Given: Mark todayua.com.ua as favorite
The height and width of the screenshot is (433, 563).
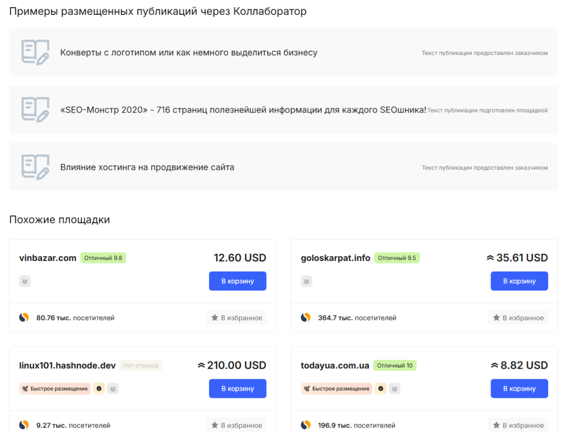Looking at the screenshot, I should [x=518, y=425].
